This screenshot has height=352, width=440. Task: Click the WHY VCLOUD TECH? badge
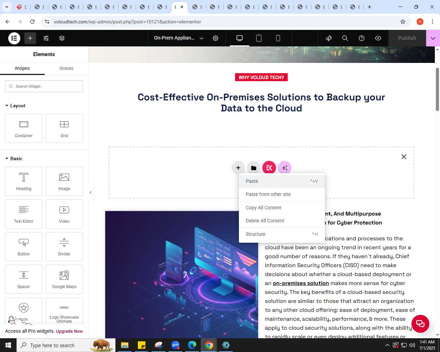coord(261,77)
